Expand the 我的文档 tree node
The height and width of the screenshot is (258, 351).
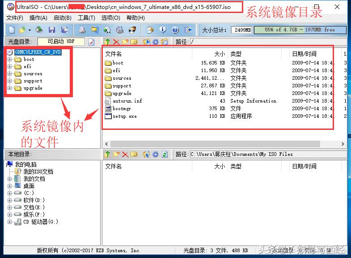(9, 179)
